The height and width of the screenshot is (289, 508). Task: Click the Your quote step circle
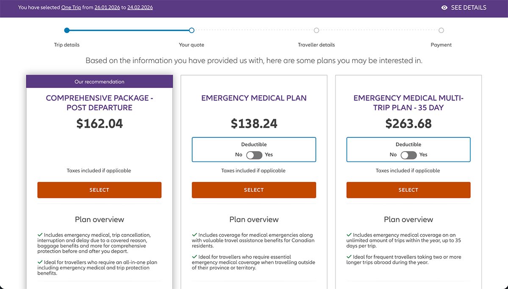point(191,30)
